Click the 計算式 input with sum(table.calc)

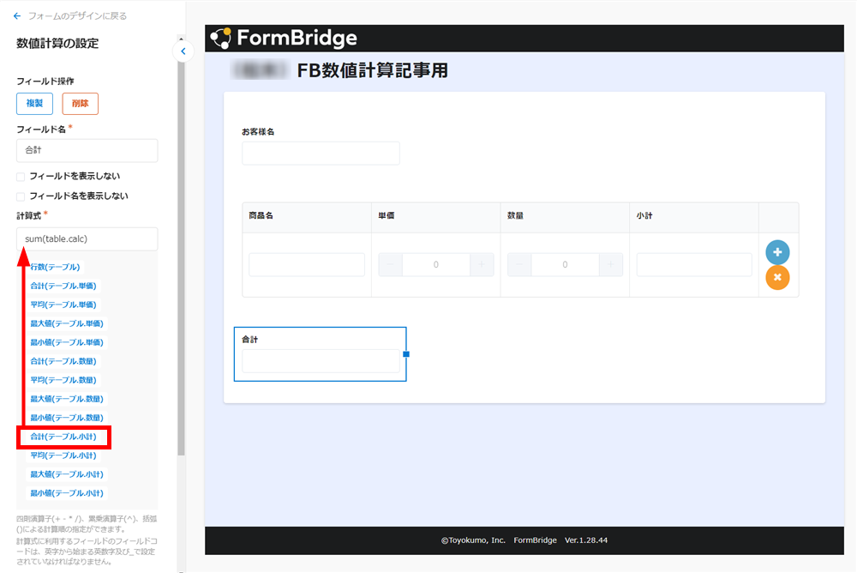coord(87,239)
